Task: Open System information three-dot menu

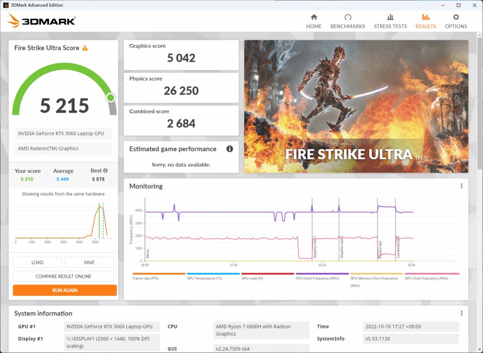Action: point(462,313)
